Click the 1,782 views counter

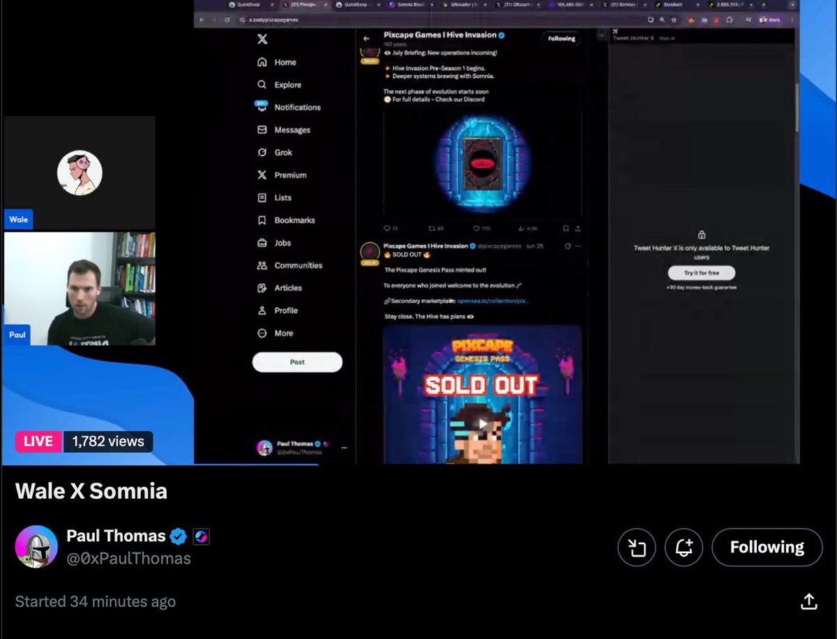coord(108,441)
